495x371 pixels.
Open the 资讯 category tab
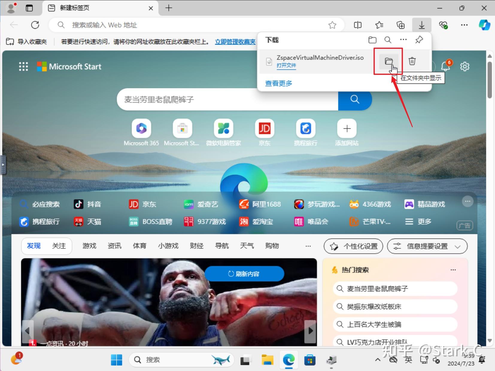coord(115,246)
